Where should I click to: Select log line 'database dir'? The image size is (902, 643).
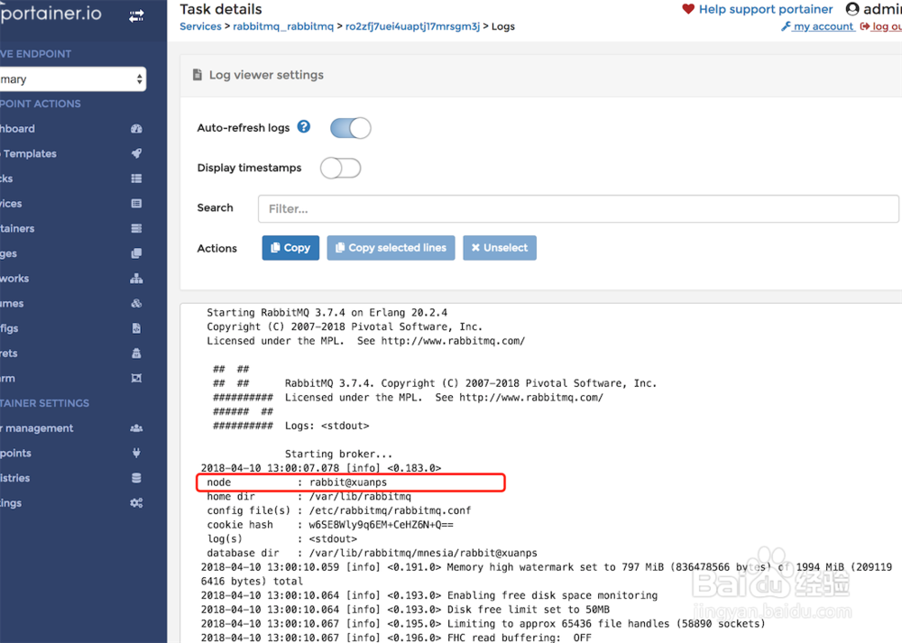pyautogui.click(x=372, y=553)
